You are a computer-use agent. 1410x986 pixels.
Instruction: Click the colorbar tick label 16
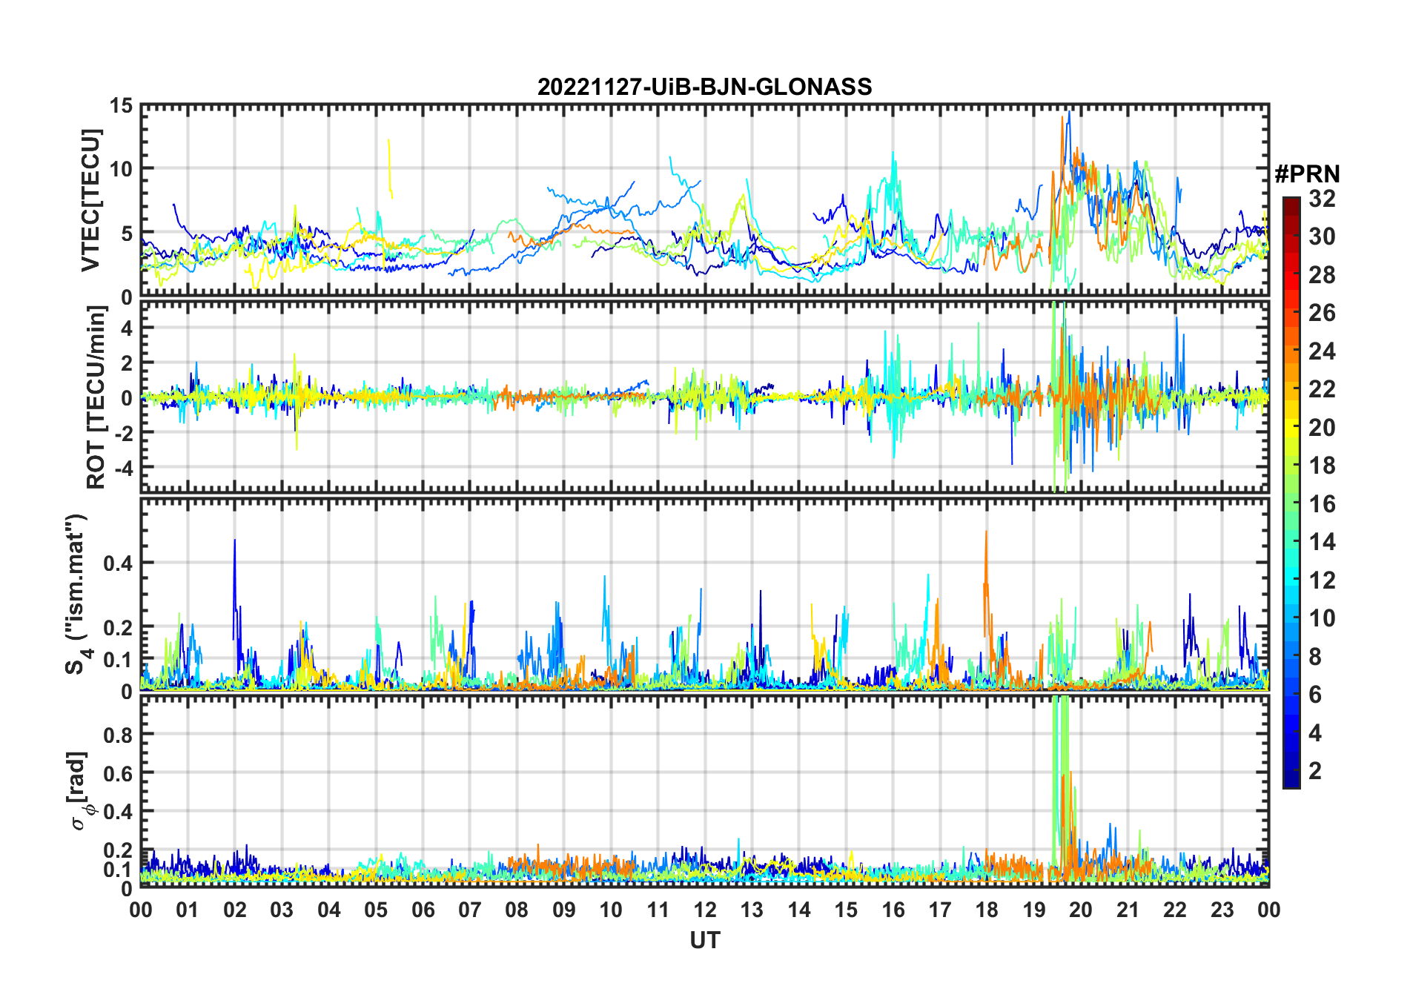1322,504
